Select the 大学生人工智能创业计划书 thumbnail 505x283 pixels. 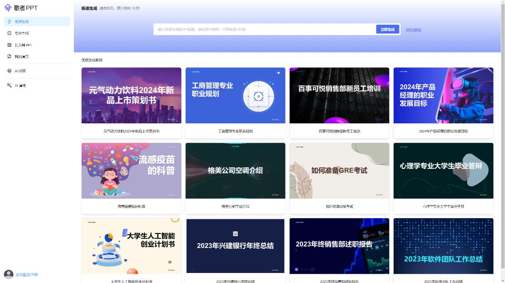[131, 246]
